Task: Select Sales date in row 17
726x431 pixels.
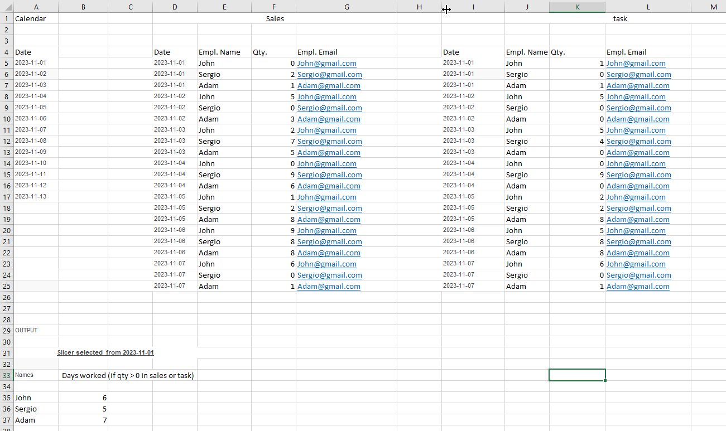Action: (x=175, y=197)
